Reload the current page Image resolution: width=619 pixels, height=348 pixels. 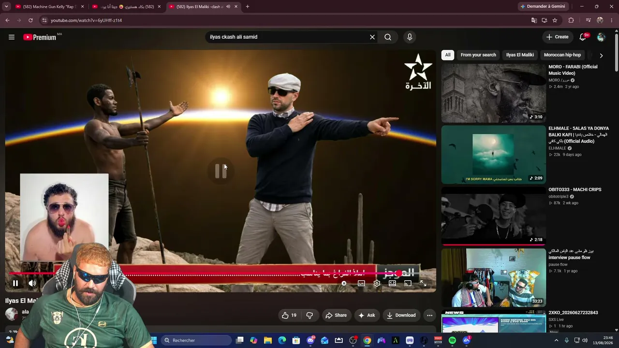click(x=30, y=20)
